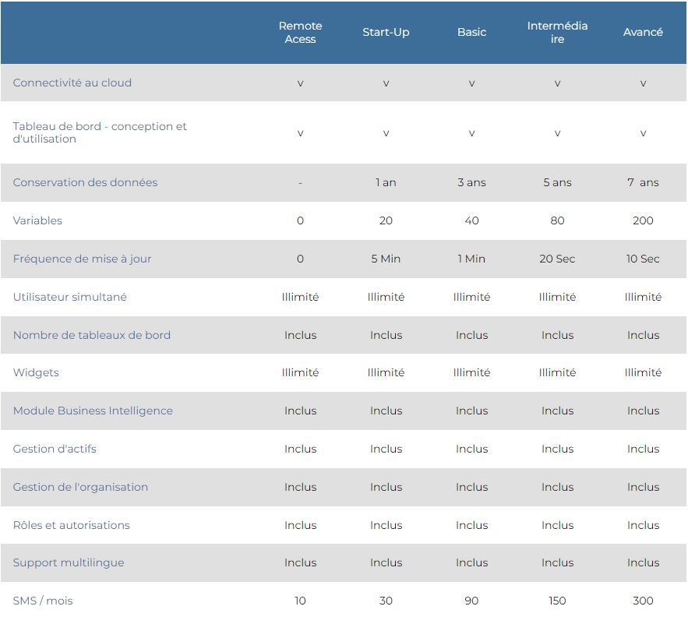
Task: Click the Connectivité au cloud row label
Action: [x=72, y=83]
